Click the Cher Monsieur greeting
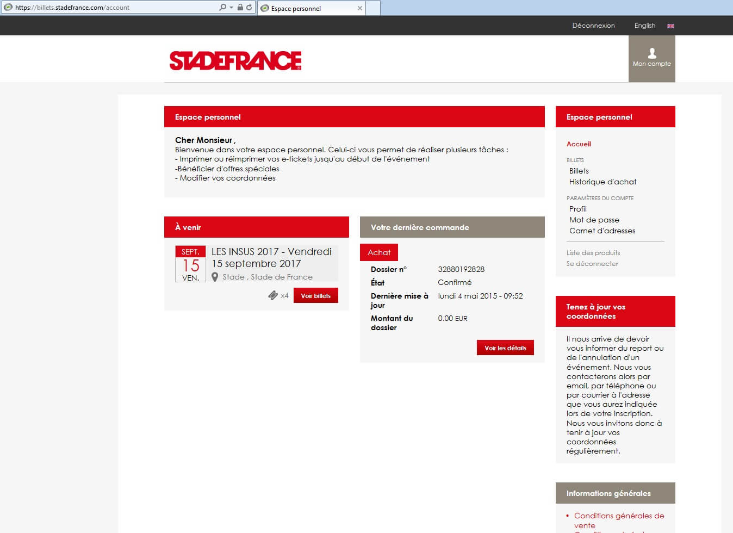 tap(204, 140)
